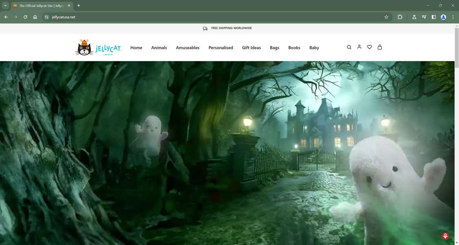Click the jellycatusa.net address bar
The image size is (459, 245).
tap(216, 17)
